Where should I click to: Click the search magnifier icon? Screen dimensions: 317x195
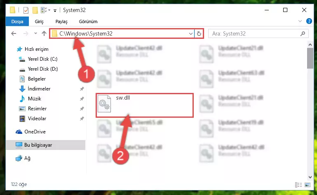pyautogui.click(x=303, y=33)
